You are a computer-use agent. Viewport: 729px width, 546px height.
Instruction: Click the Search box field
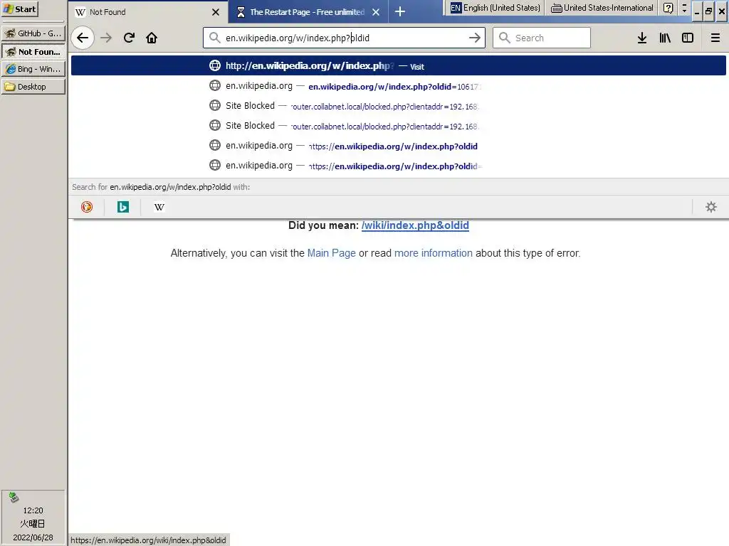tap(542, 38)
